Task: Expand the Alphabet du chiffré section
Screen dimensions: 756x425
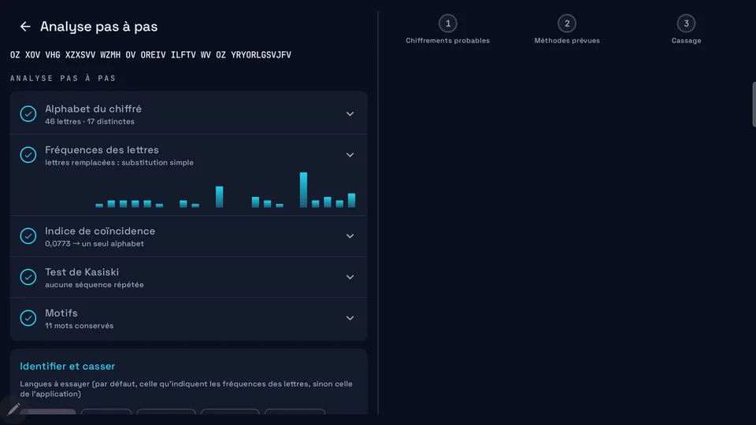Action: (x=350, y=113)
